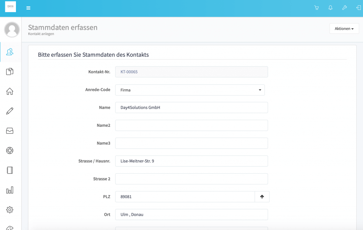Focus the empty Name2 input field
363x230 pixels.
pos(191,125)
